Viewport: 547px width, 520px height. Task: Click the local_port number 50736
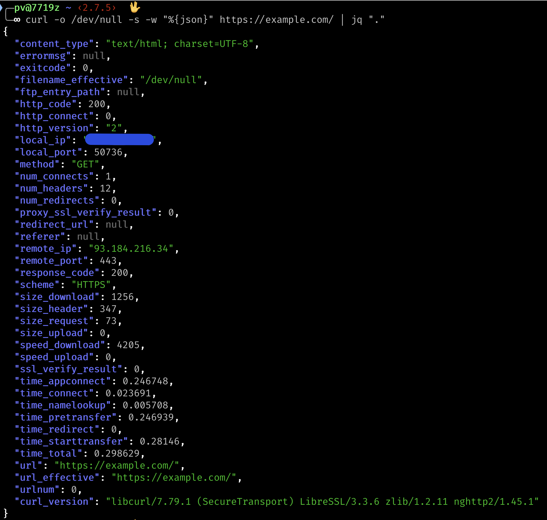pos(108,152)
